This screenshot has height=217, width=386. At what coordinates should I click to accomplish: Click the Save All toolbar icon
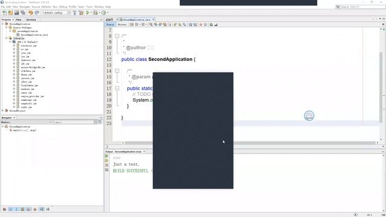23,13
